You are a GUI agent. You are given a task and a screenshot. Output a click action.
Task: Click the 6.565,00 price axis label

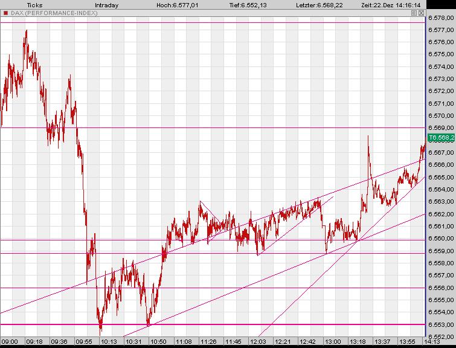coord(442,177)
